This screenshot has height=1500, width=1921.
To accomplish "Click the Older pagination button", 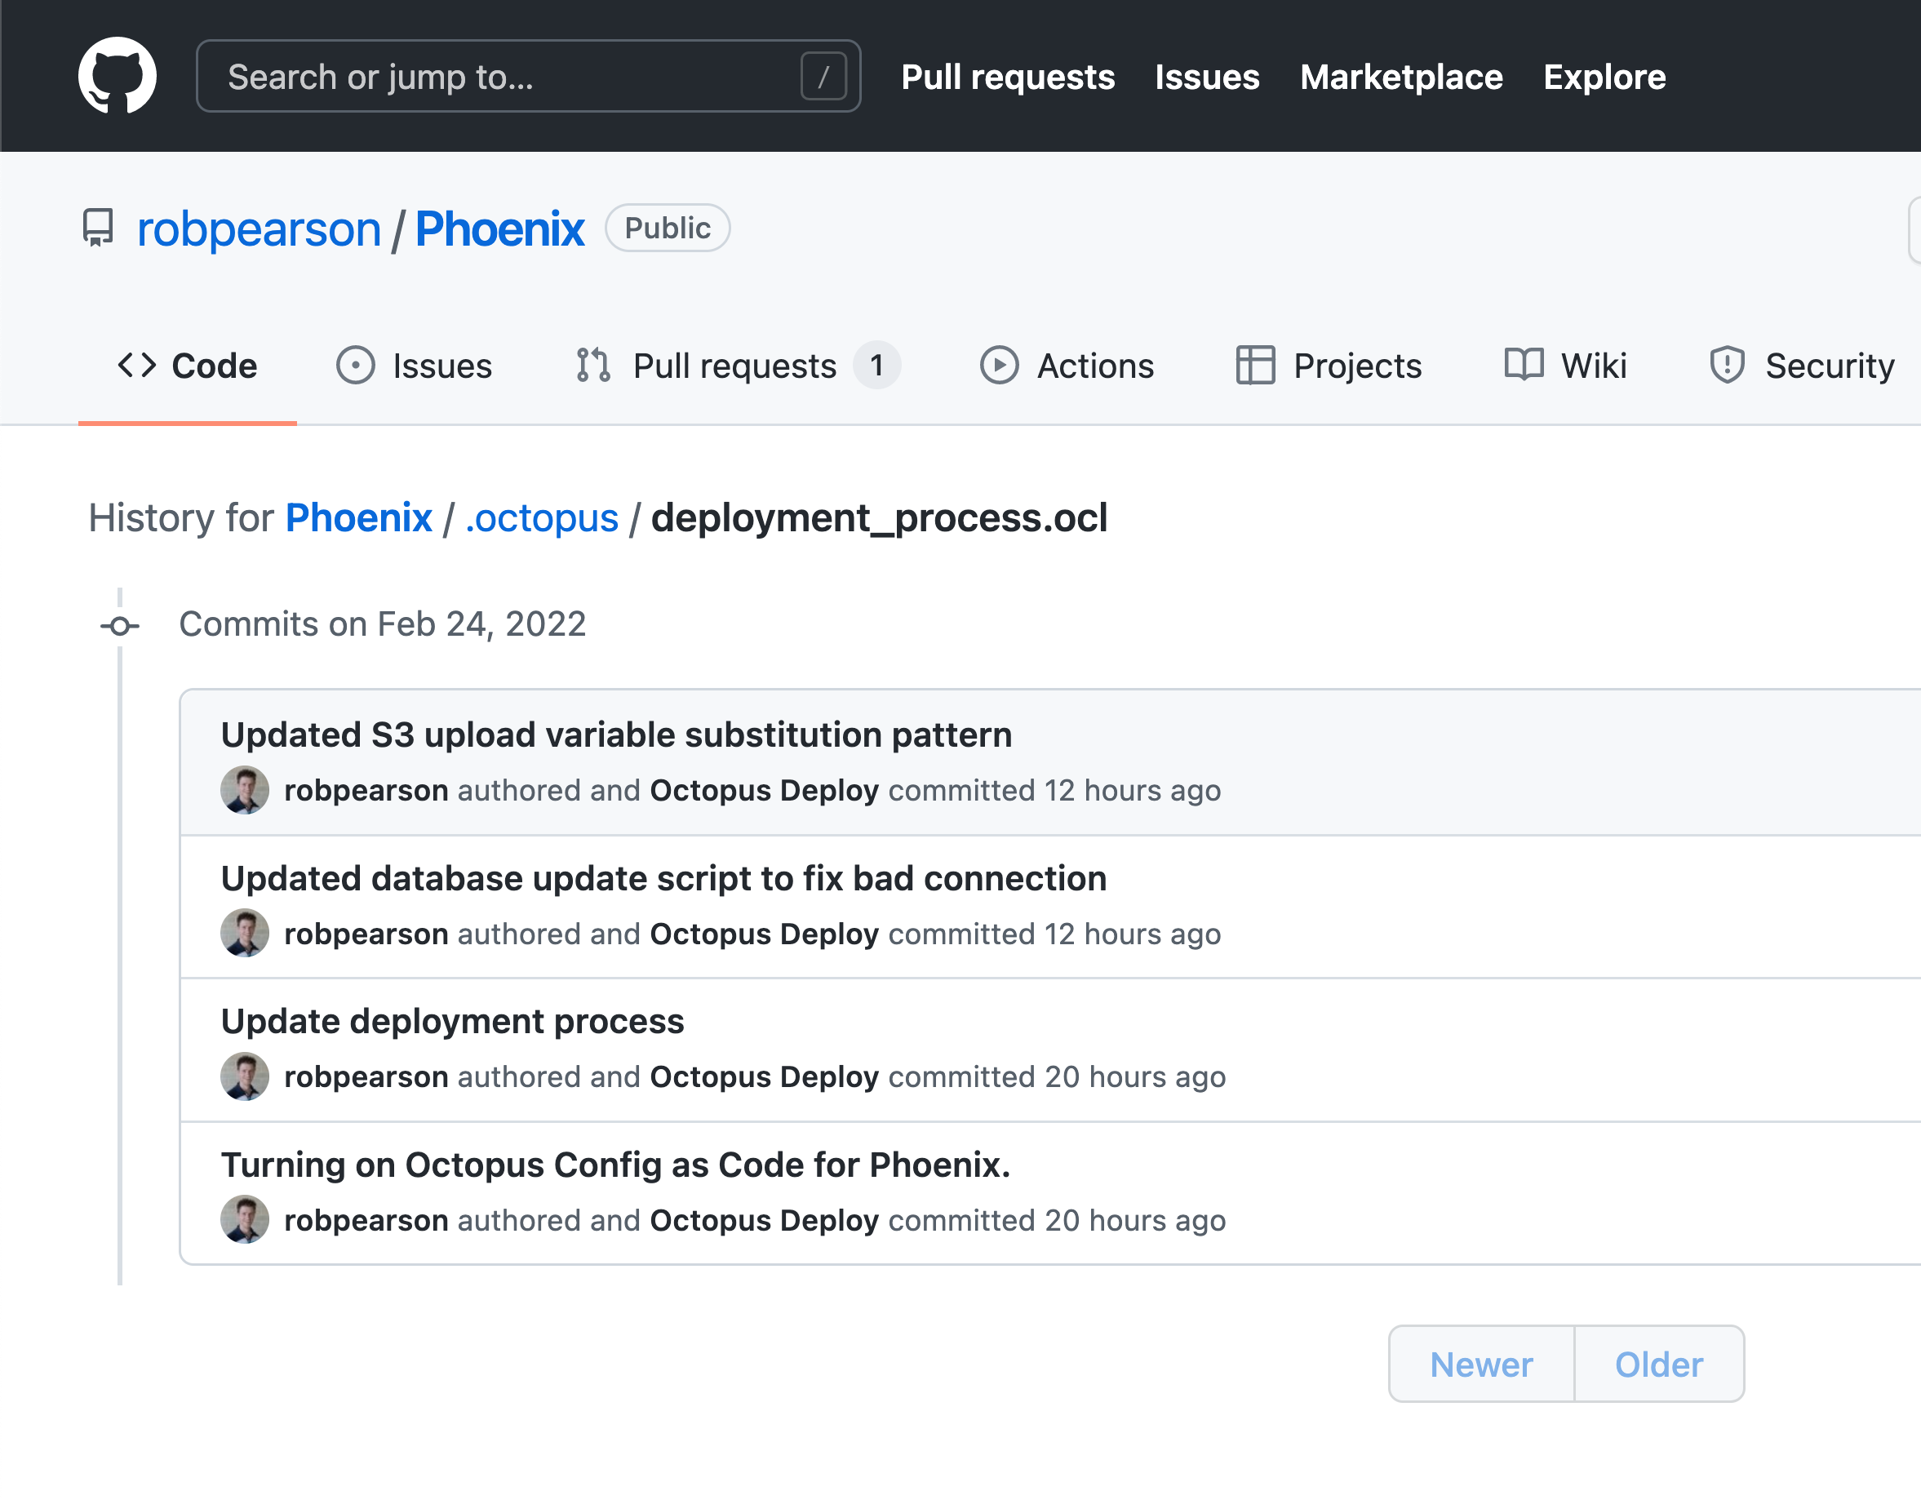I will pyautogui.click(x=1658, y=1364).
